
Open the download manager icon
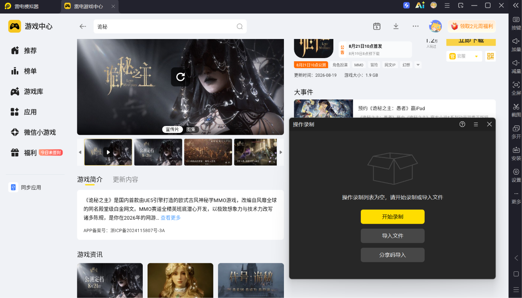click(396, 26)
